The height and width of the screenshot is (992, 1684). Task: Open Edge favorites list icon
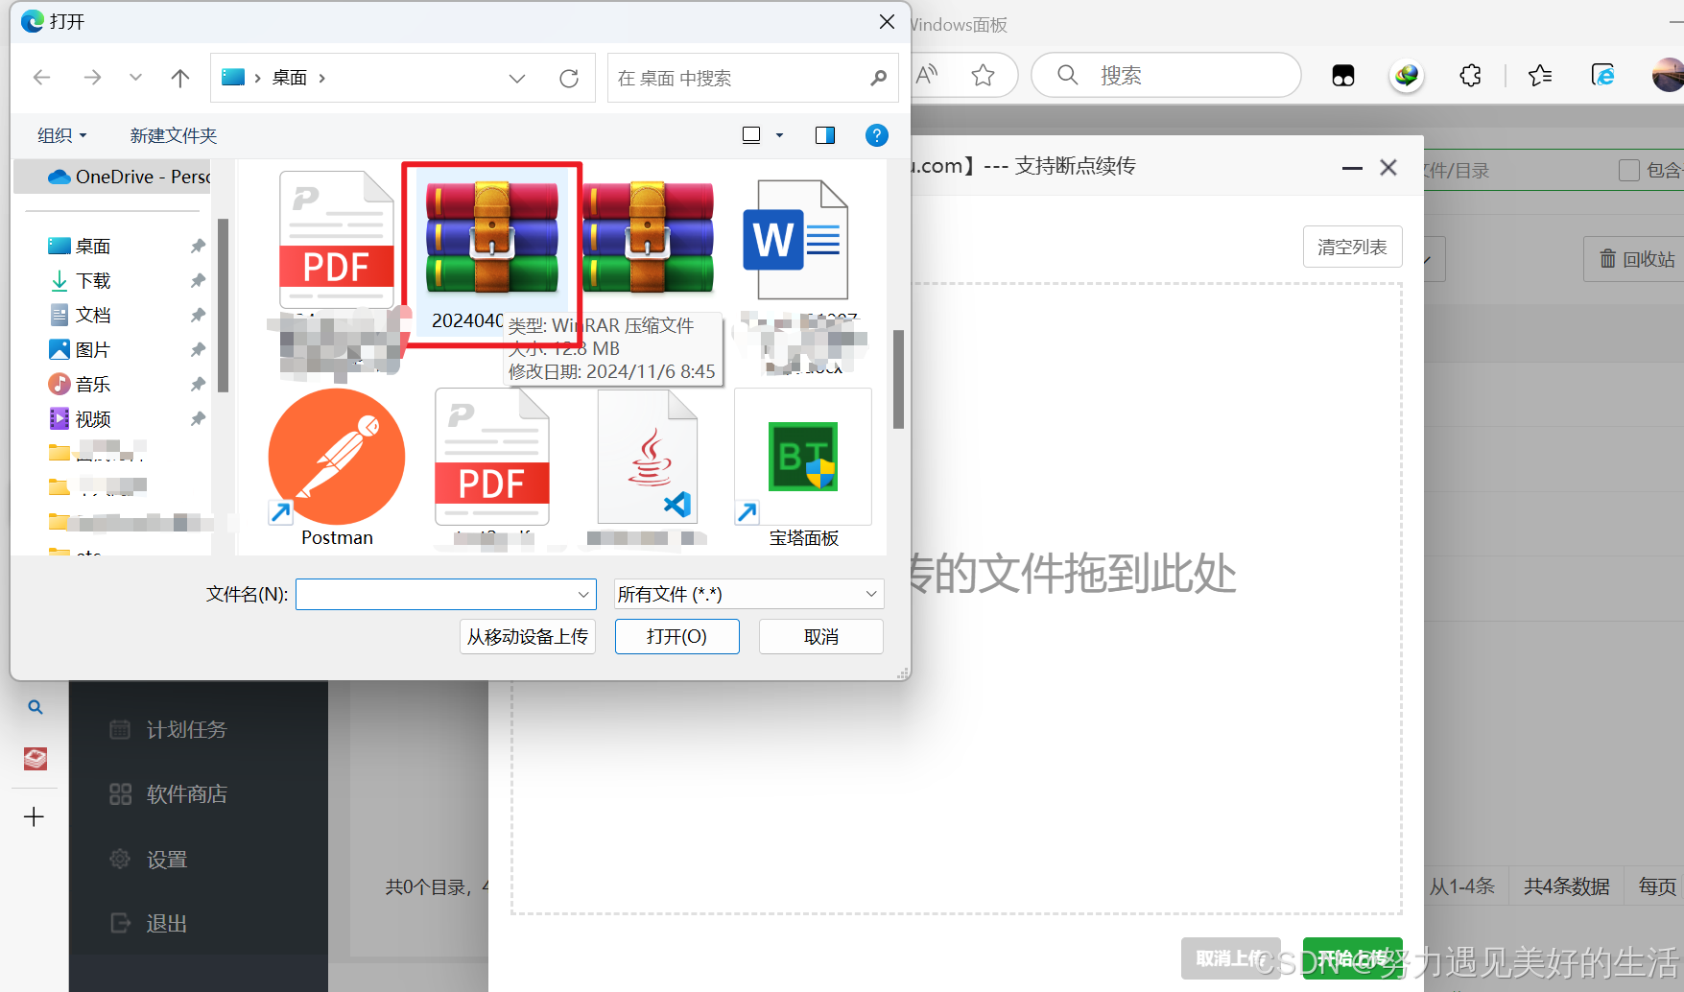[1540, 75]
